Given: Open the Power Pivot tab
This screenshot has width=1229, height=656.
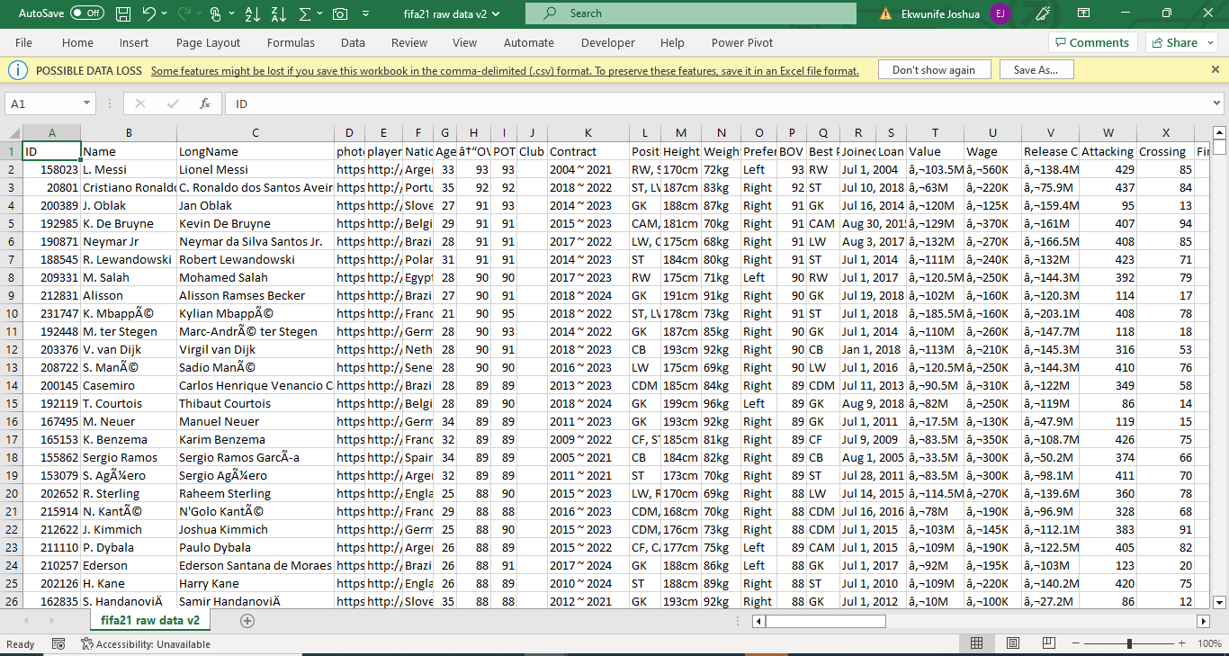Looking at the screenshot, I should tap(742, 42).
